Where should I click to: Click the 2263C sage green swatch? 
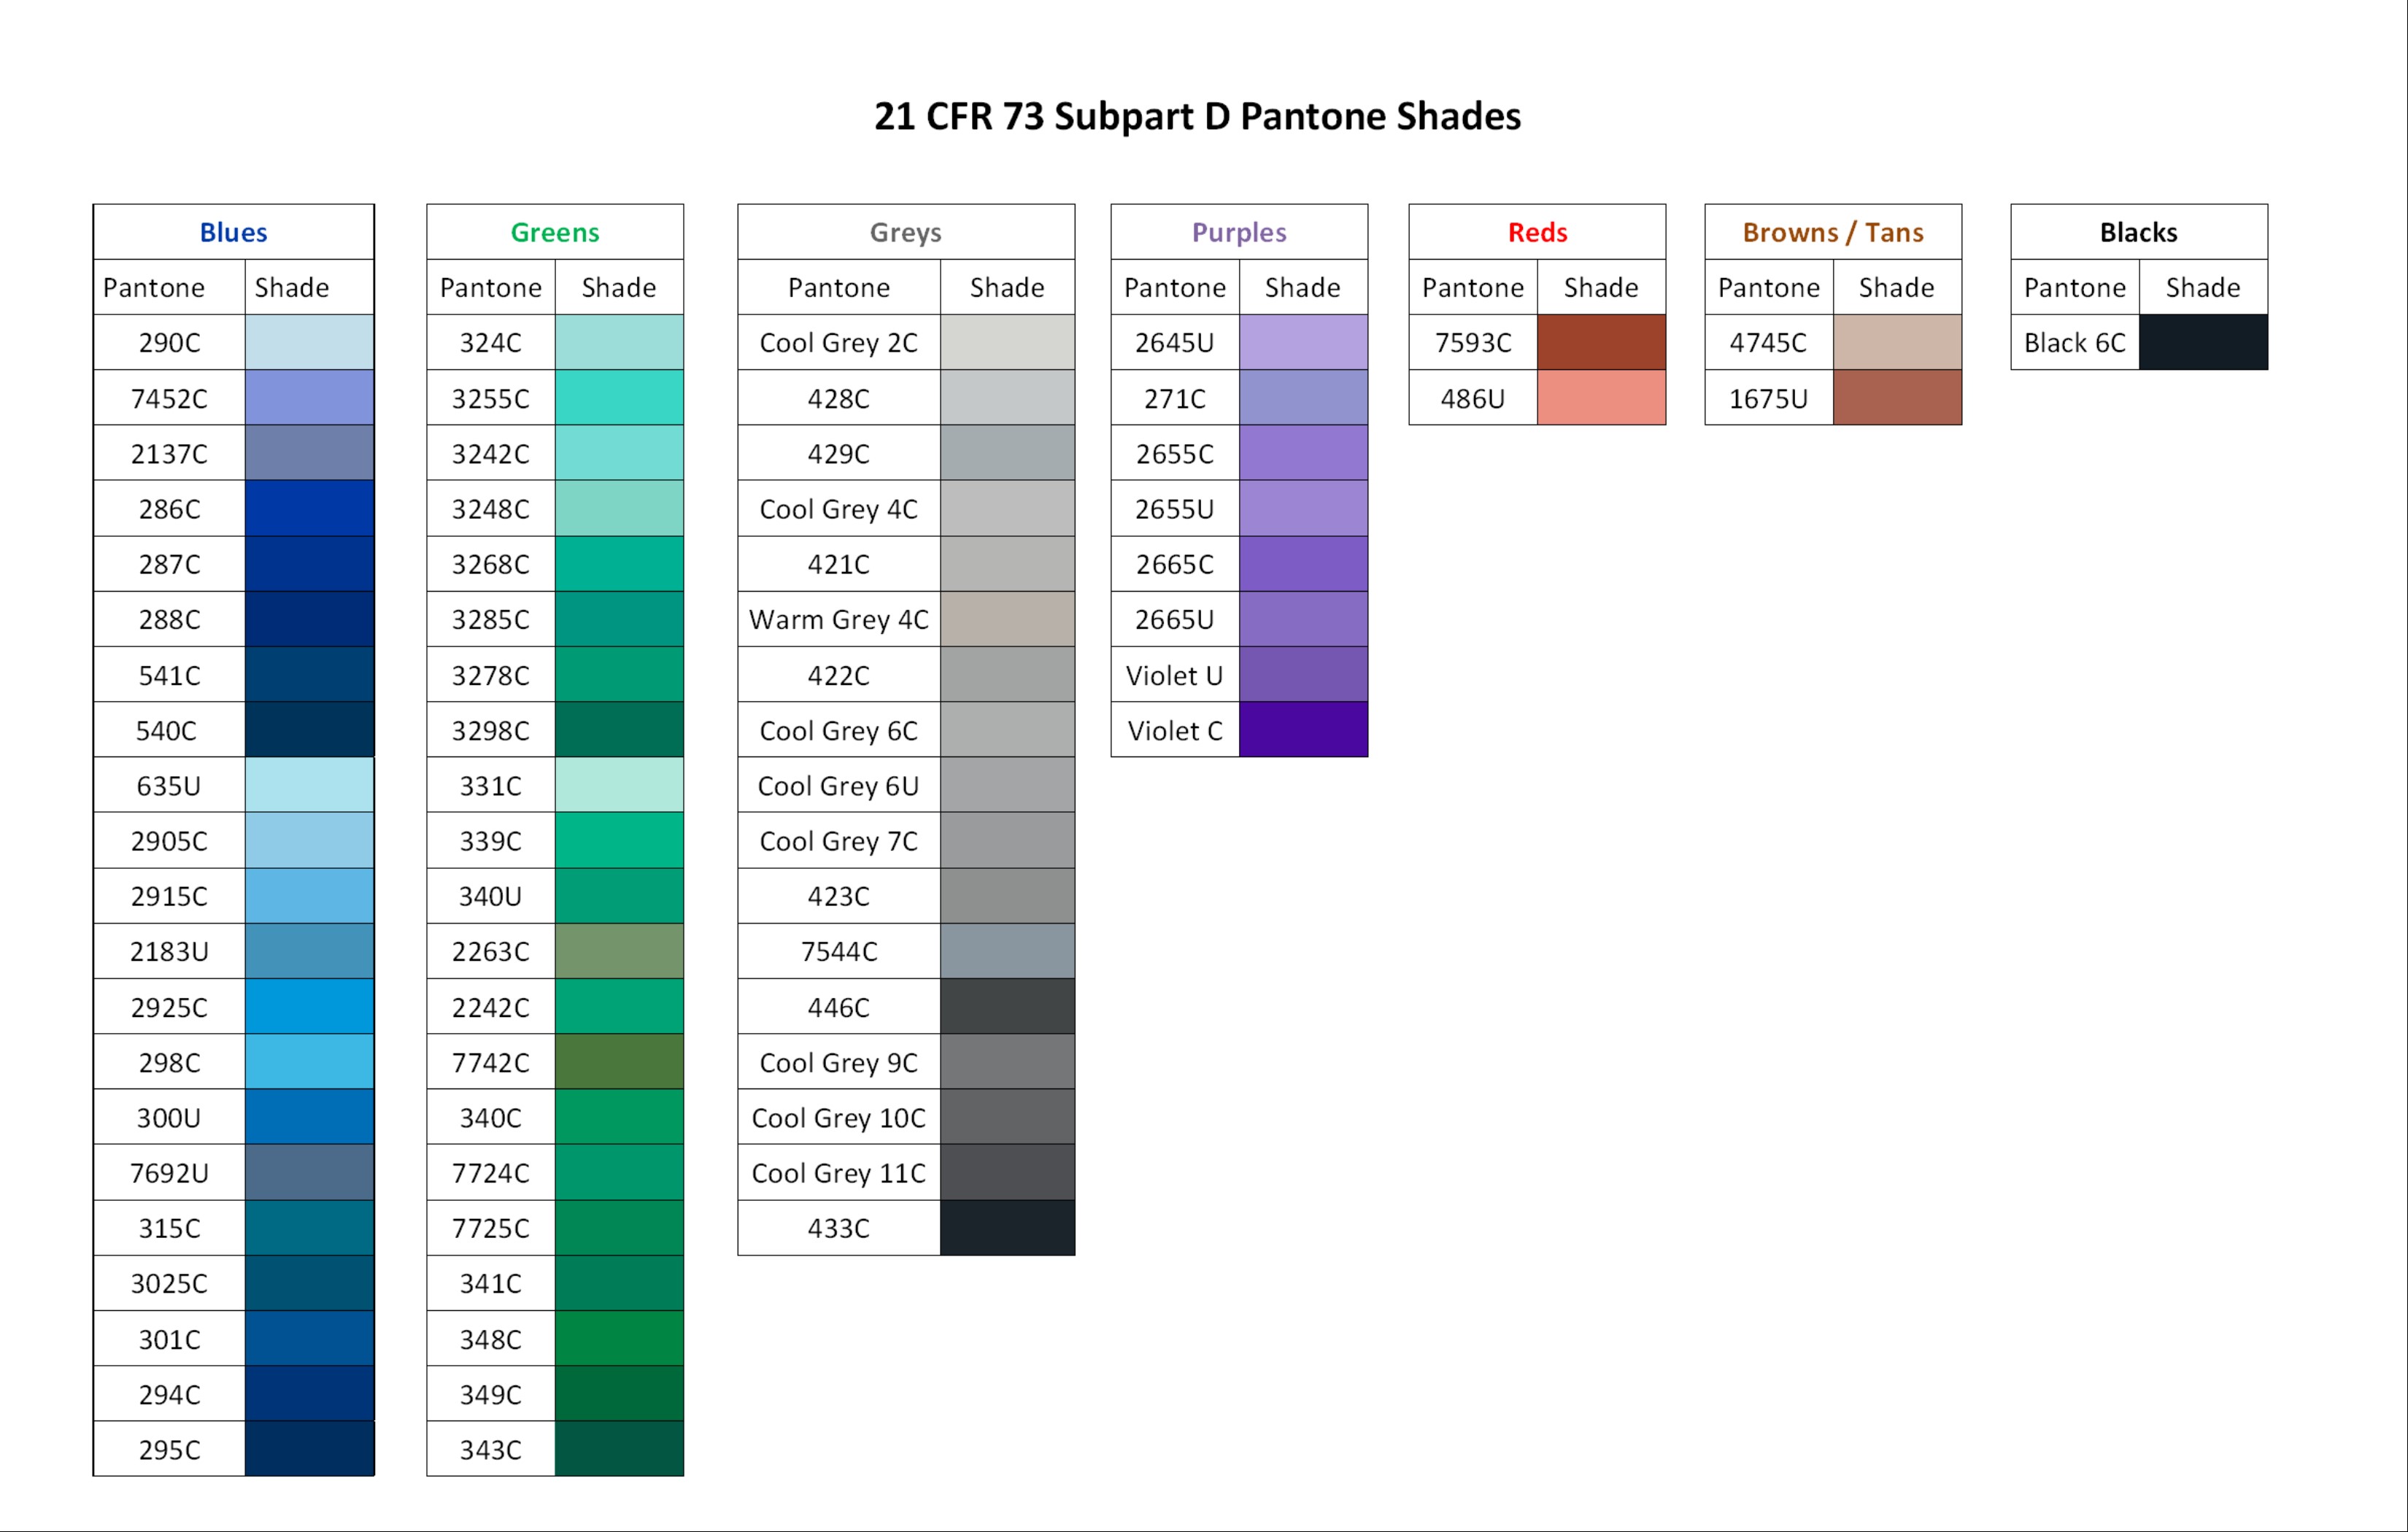(619, 951)
